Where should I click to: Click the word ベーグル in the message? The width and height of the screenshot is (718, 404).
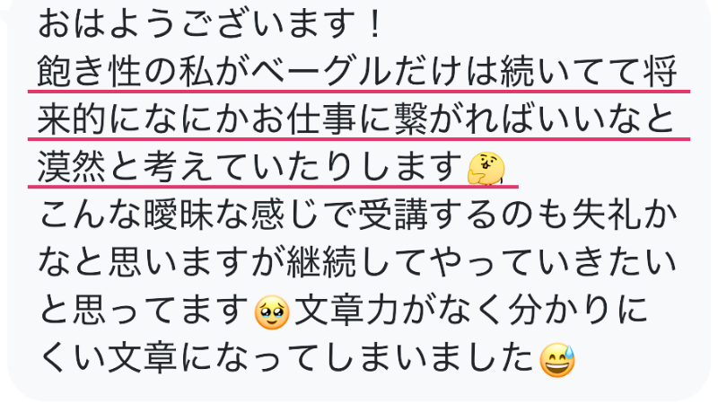tap(322, 72)
